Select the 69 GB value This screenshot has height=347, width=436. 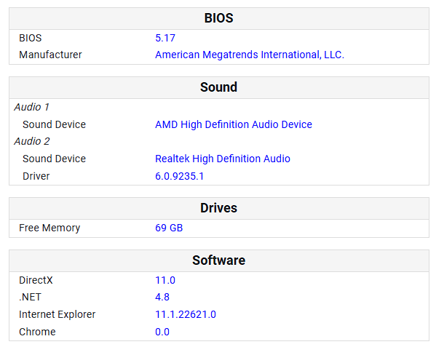(169, 228)
